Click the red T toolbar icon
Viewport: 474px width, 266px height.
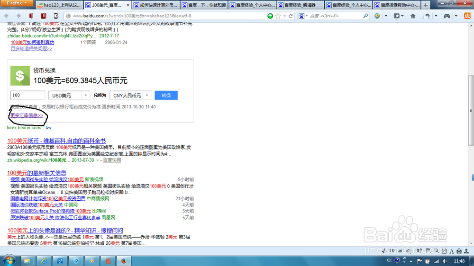tap(44, 16)
